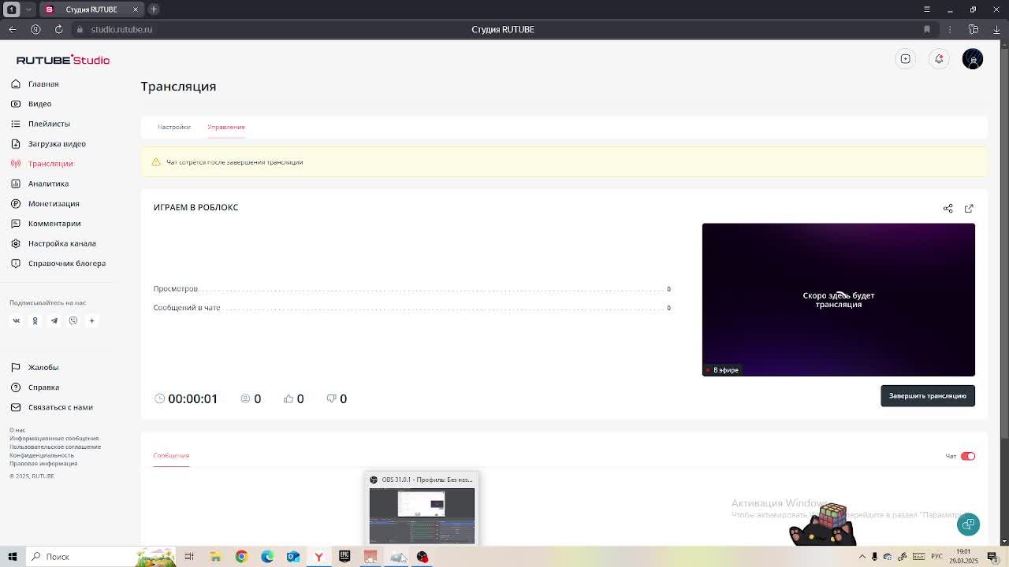The width and height of the screenshot is (1009, 567).
Task: Open a new browser tab
Action: pyautogui.click(x=154, y=9)
